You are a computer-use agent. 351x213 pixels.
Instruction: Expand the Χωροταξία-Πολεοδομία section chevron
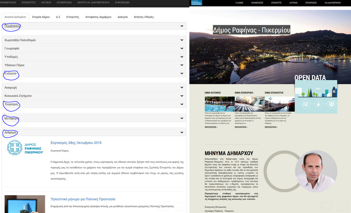182,40
